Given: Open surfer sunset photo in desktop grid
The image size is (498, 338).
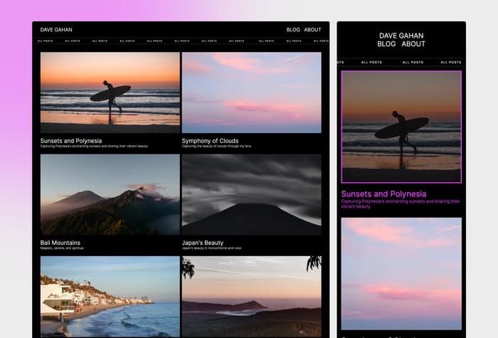Looking at the screenshot, I should 110,93.
